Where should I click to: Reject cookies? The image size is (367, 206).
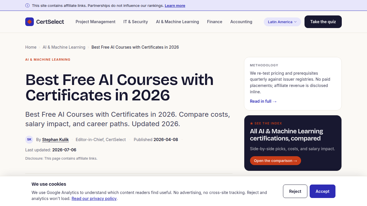tap(295, 191)
